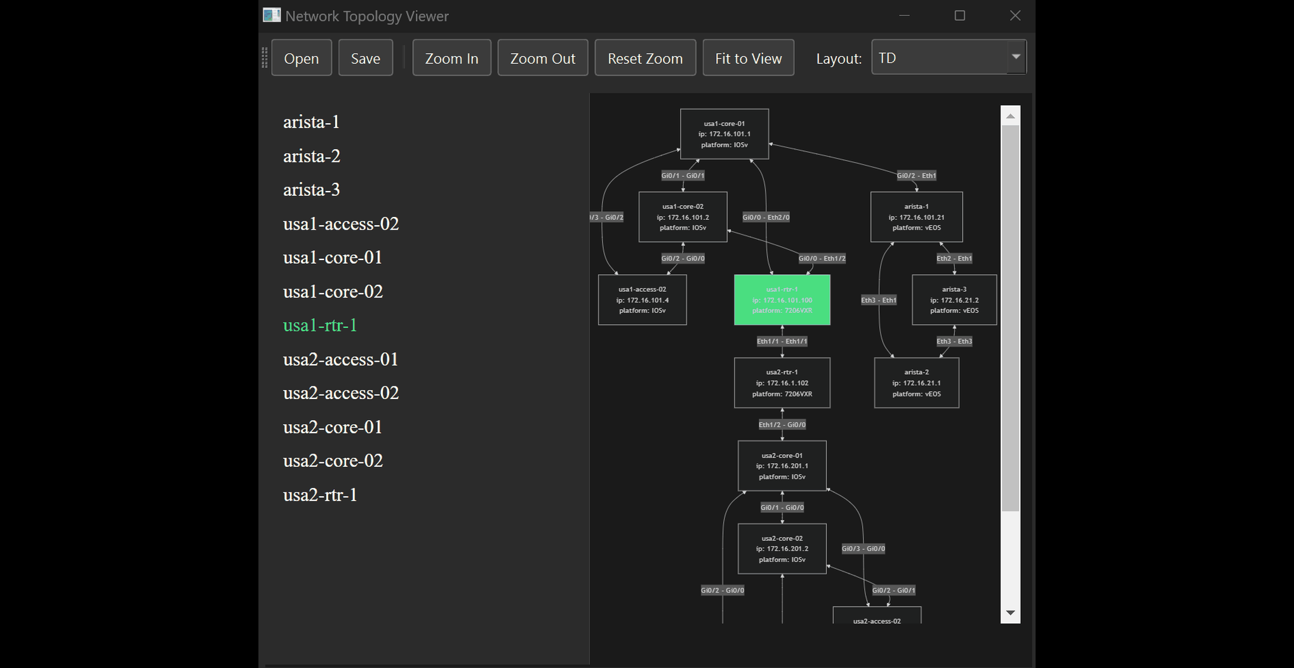The height and width of the screenshot is (668, 1294).
Task: Open a topology file
Action: click(301, 57)
